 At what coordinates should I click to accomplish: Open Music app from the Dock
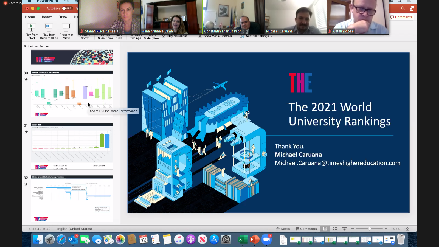pos(179,239)
